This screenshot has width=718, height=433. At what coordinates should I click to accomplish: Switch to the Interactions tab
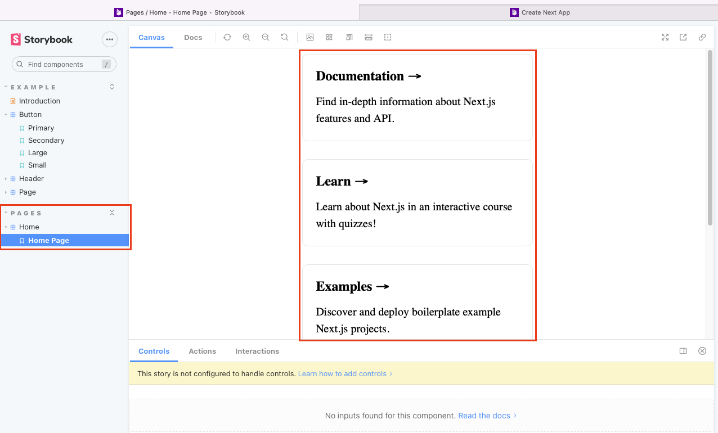257,351
